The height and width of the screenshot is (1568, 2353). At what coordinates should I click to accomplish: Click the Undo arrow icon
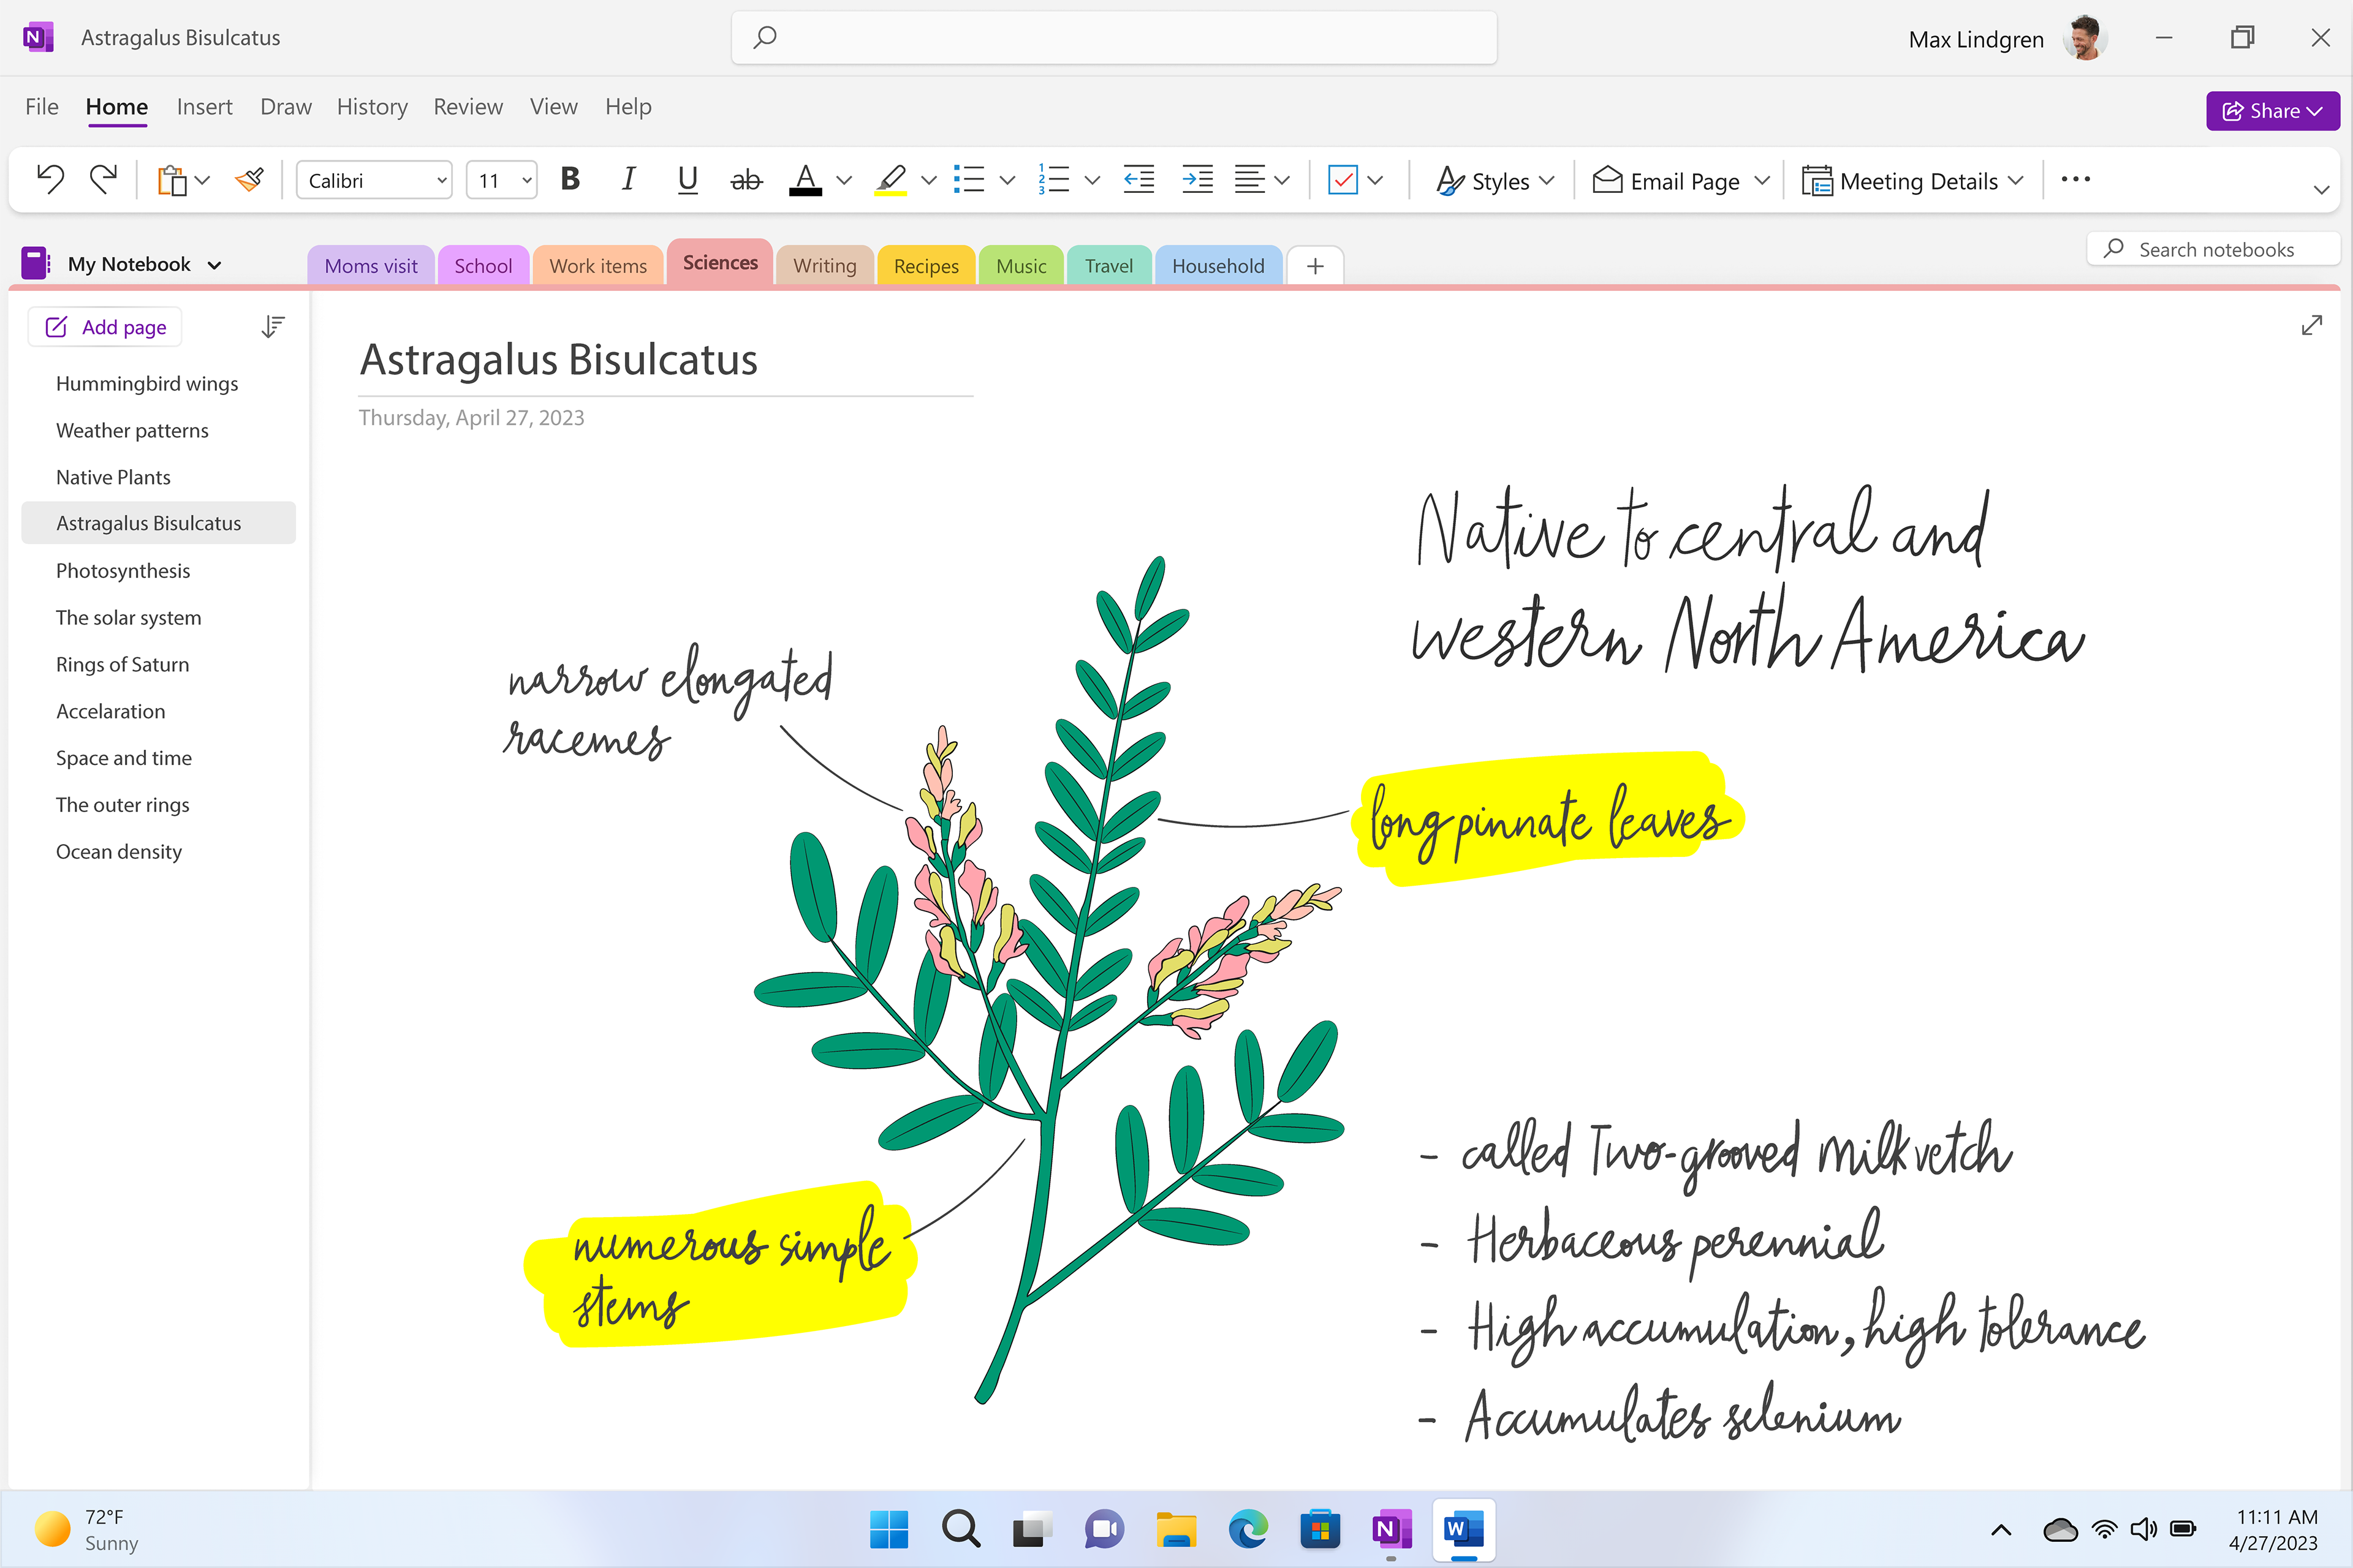tap(50, 180)
